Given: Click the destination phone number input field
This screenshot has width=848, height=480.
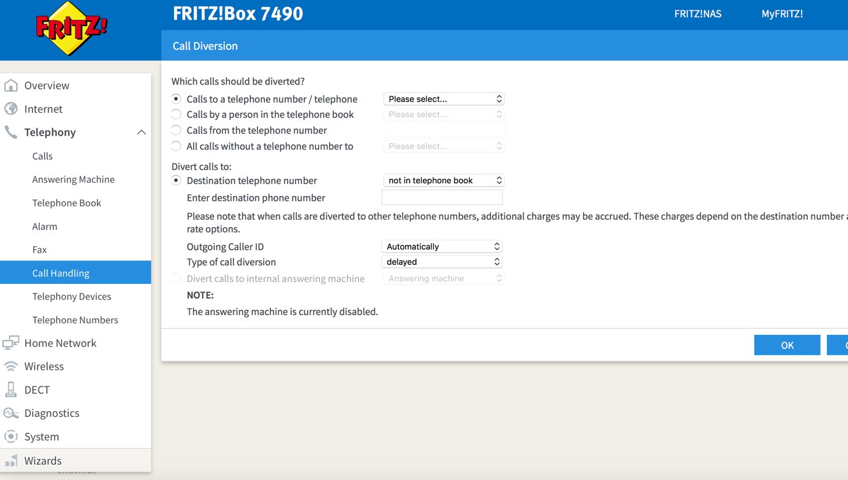Looking at the screenshot, I should pos(442,198).
